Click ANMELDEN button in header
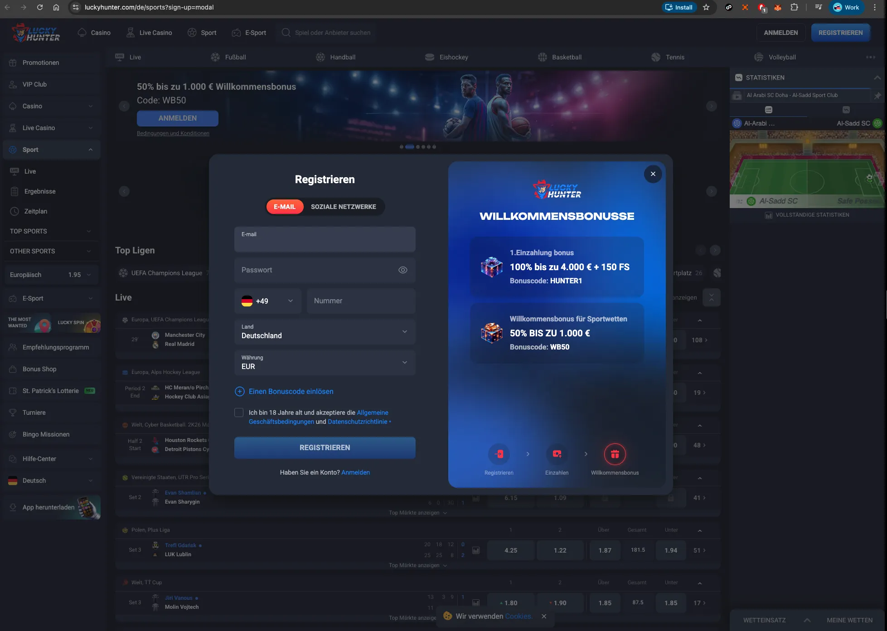The image size is (887, 631). click(780, 33)
